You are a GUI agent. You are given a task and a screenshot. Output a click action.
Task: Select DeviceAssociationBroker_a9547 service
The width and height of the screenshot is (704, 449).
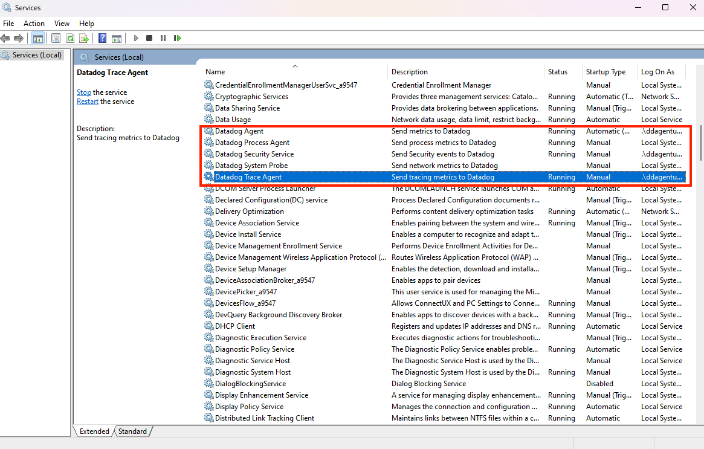(x=445, y=280)
